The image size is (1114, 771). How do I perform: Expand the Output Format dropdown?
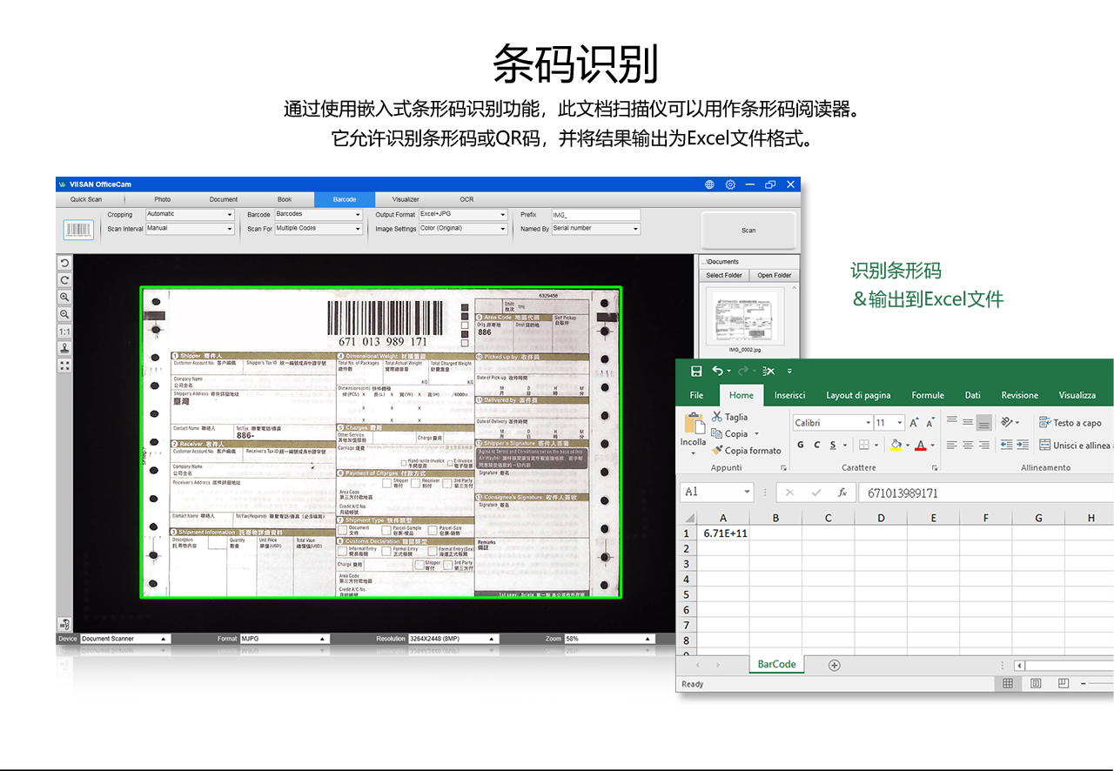462,214
